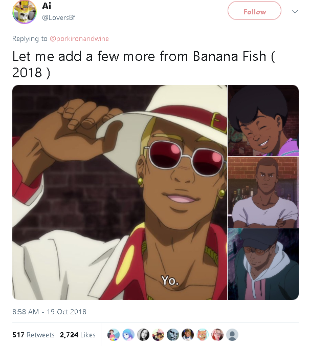Open top-right thumbnail of smiling character
Screen dimensions: 310x346
(263, 120)
